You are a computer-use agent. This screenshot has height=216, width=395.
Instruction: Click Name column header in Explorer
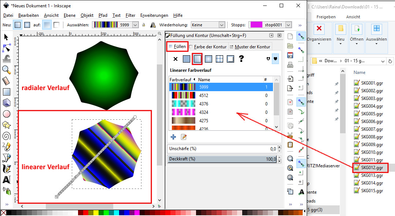click(359, 72)
